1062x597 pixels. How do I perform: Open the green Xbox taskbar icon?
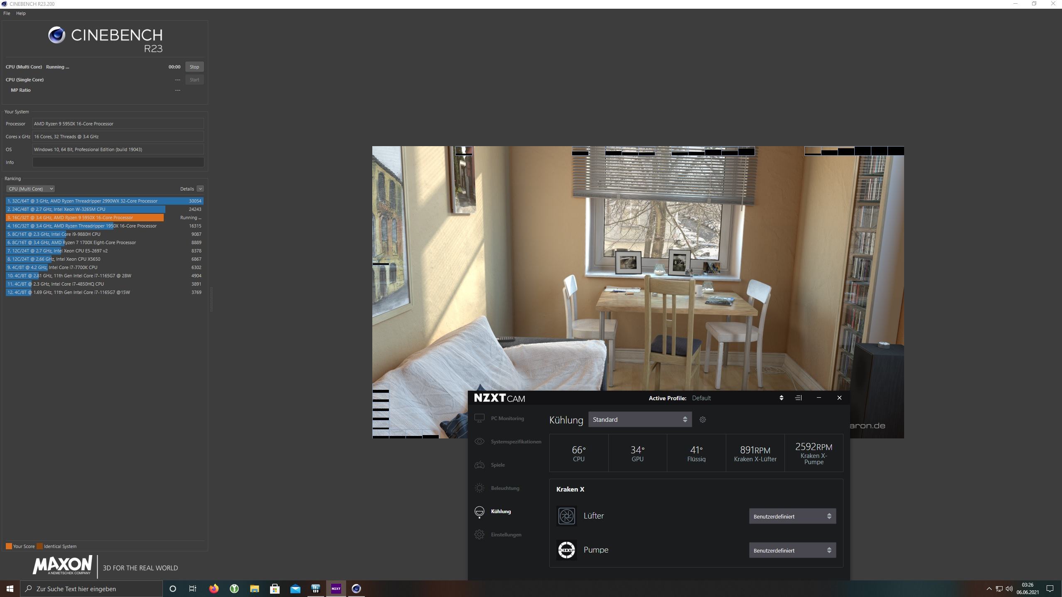[234, 589]
